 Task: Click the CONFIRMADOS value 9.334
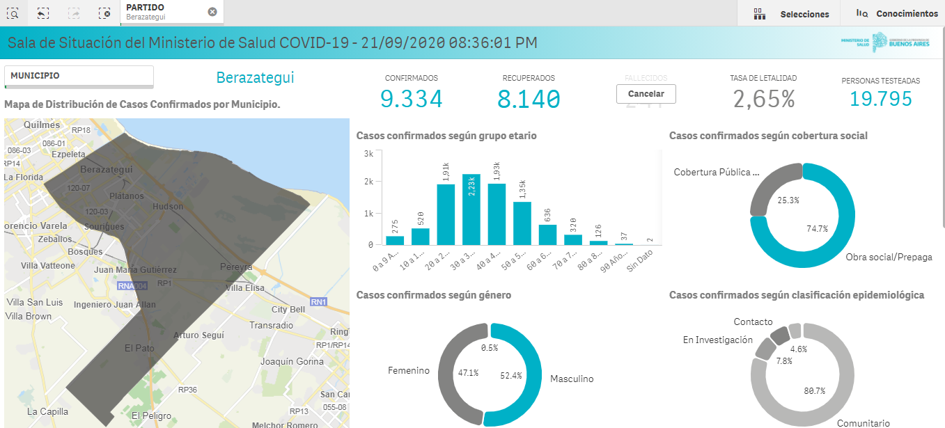(411, 100)
